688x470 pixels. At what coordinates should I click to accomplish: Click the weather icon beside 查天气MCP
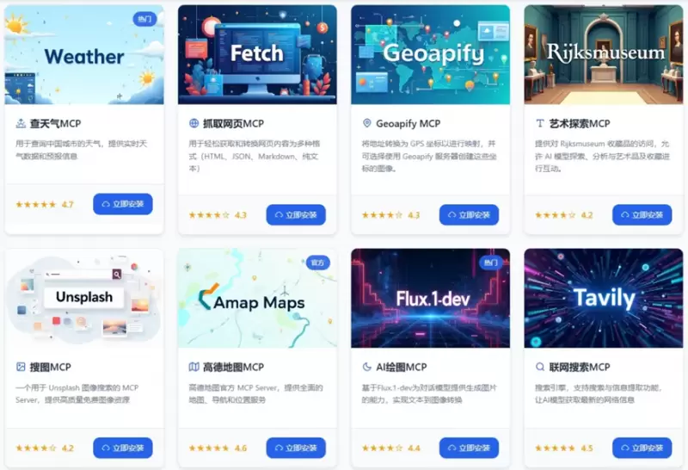(x=21, y=123)
